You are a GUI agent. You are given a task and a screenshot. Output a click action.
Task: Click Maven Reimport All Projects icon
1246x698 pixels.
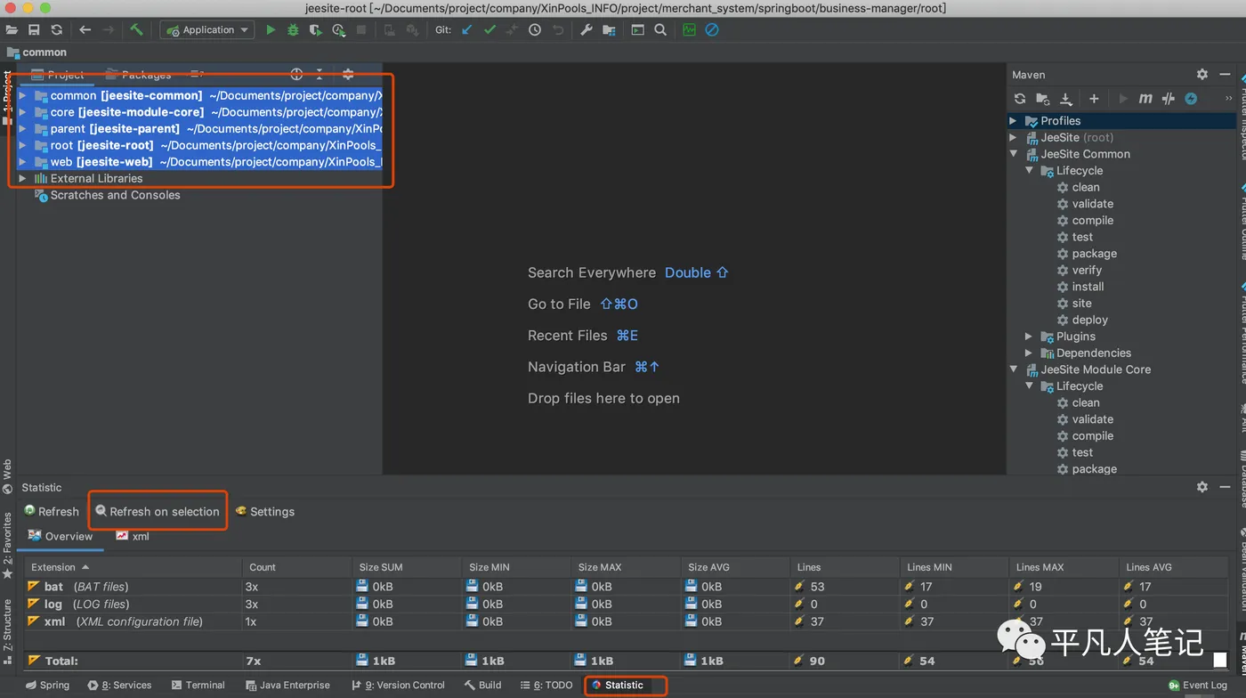1020,99
